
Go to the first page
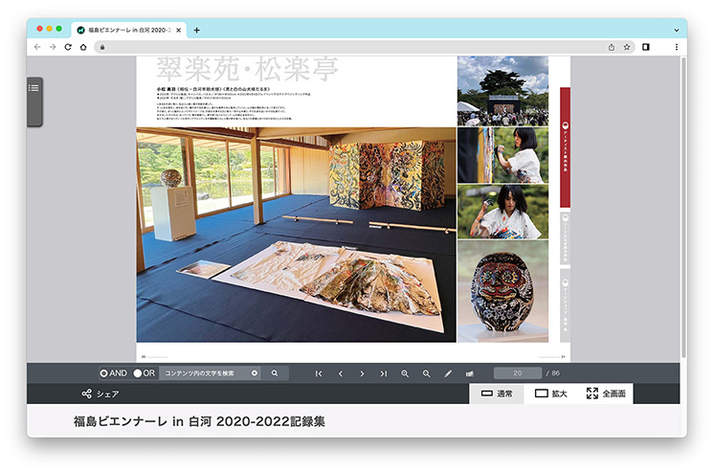click(319, 373)
